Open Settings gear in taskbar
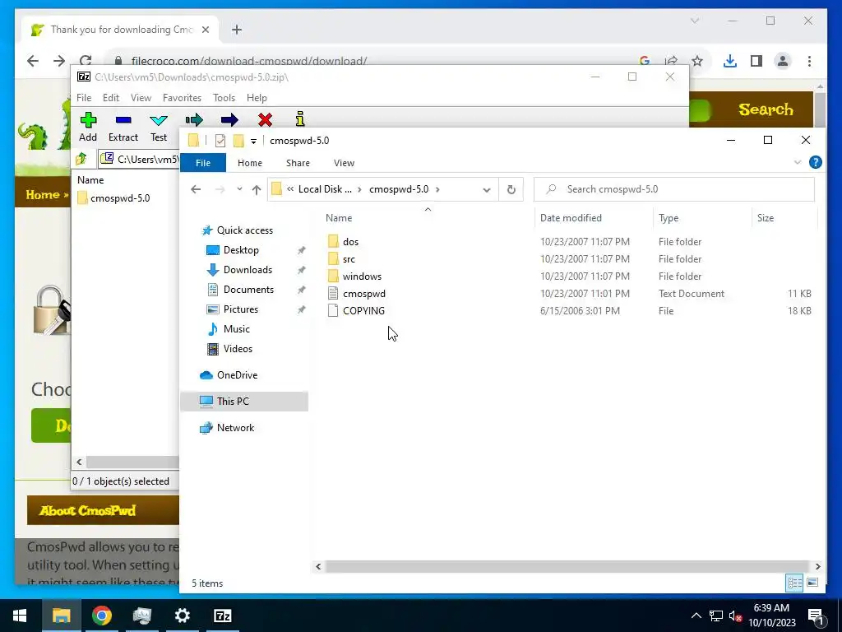This screenshot has height=632, width=842. [x=182, y=616]
